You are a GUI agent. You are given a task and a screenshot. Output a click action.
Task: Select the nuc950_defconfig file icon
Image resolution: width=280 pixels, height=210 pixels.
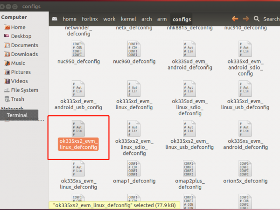pos(78,49)
